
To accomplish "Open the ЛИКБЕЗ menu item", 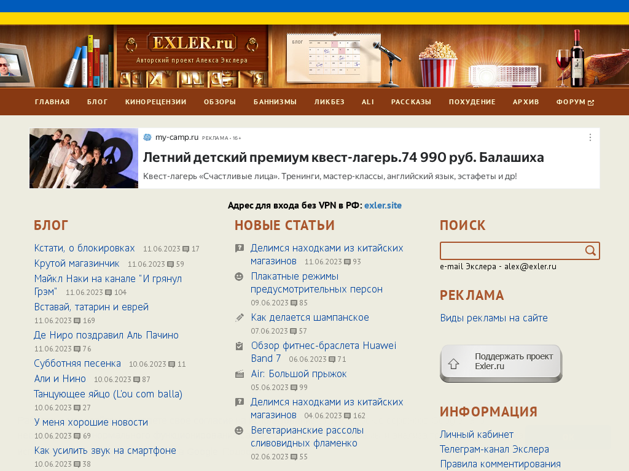I will [x=329, y=102].
